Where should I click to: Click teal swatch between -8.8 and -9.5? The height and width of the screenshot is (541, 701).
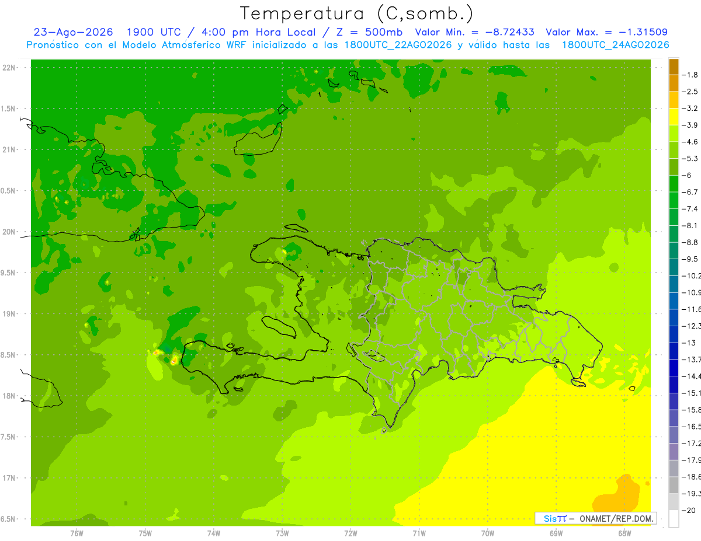pos(674,250)
